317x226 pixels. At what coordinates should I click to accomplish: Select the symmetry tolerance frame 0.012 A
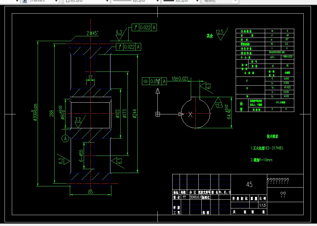click(x=154, y=81)
